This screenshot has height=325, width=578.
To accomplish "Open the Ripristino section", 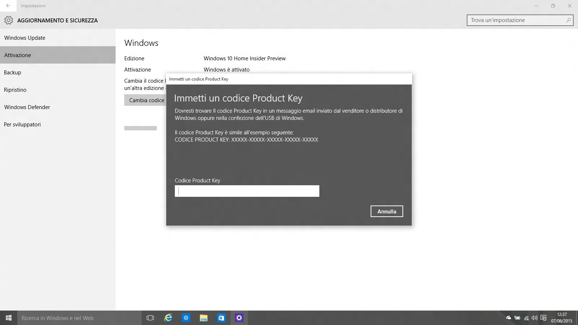I will (58, 90).
